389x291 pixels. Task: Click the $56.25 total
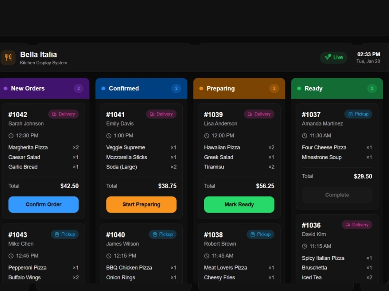[x=265, y=186]
